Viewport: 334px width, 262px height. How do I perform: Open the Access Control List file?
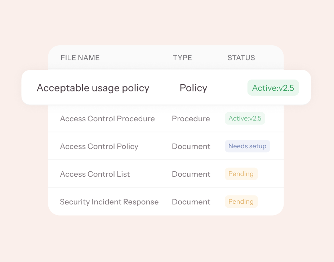95,174
